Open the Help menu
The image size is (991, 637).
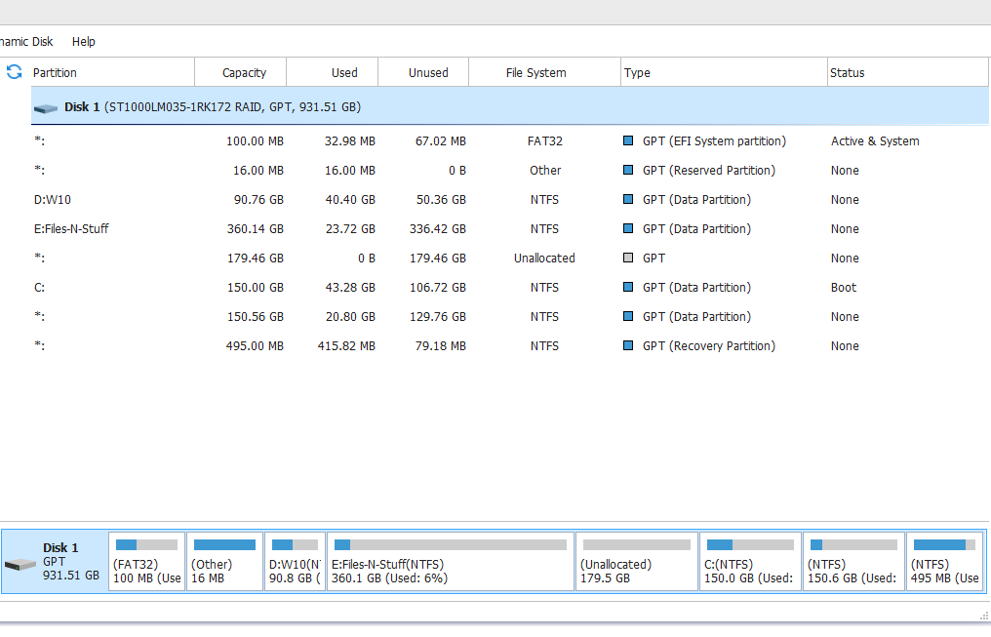point(84,42)
